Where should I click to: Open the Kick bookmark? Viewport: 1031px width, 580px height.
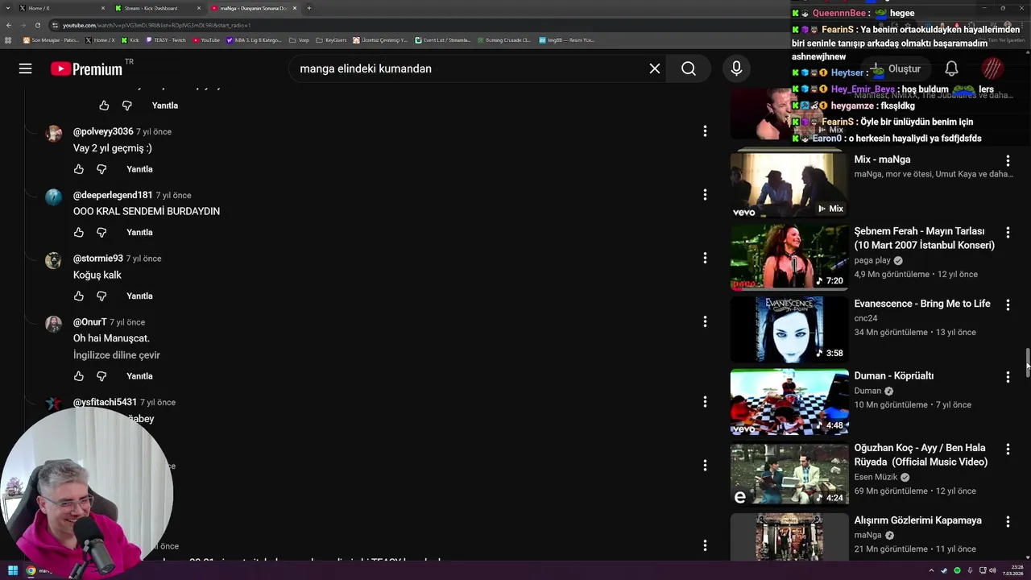click(130, 39)
